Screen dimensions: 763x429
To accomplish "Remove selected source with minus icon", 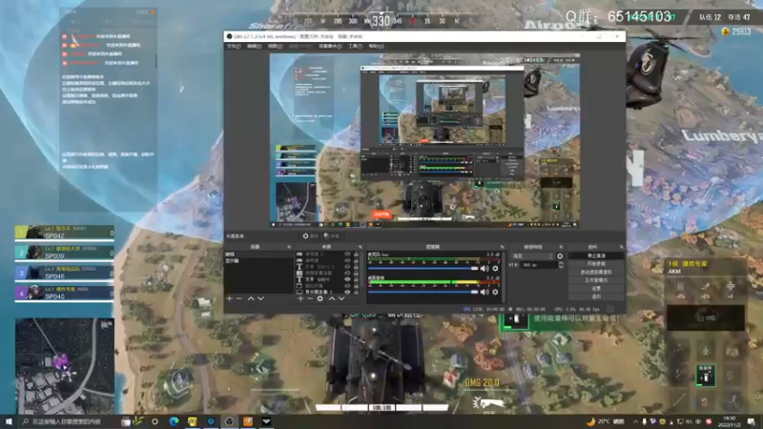I will 310,298.
